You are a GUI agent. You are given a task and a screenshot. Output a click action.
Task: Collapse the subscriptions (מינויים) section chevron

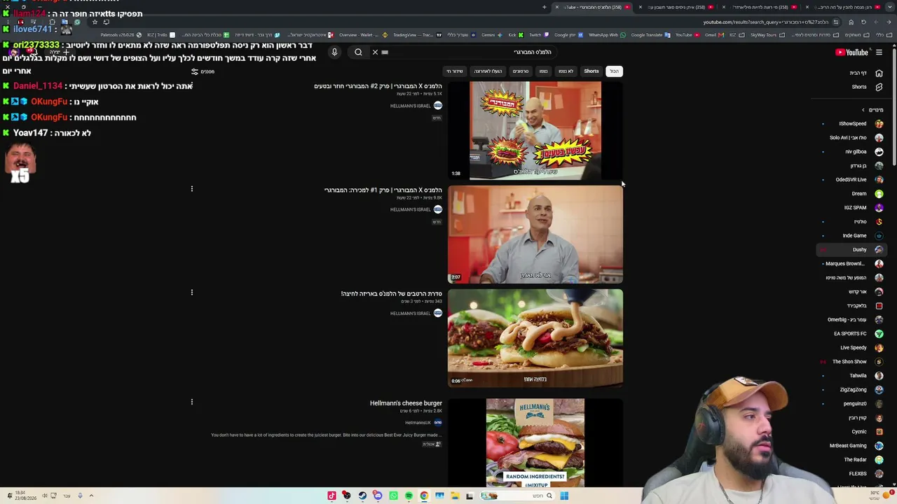[x=863, y=110]
